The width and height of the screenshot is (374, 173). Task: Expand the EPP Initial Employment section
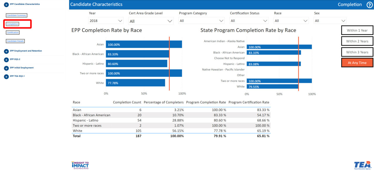pyautogui.click(x=6, y=68)
